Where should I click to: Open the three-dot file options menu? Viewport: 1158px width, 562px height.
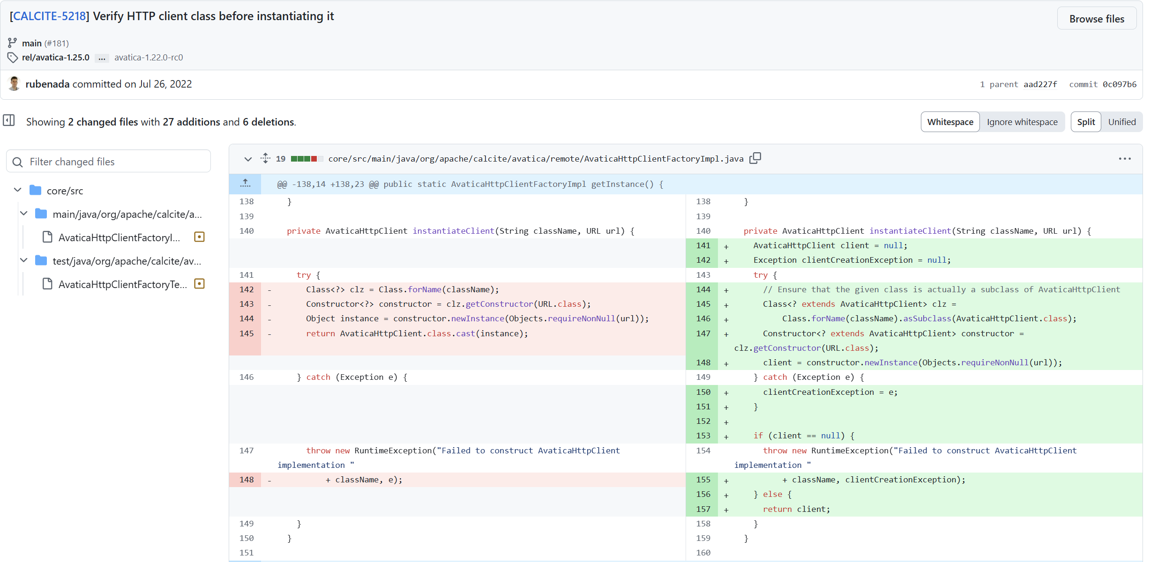(1125, 159)
